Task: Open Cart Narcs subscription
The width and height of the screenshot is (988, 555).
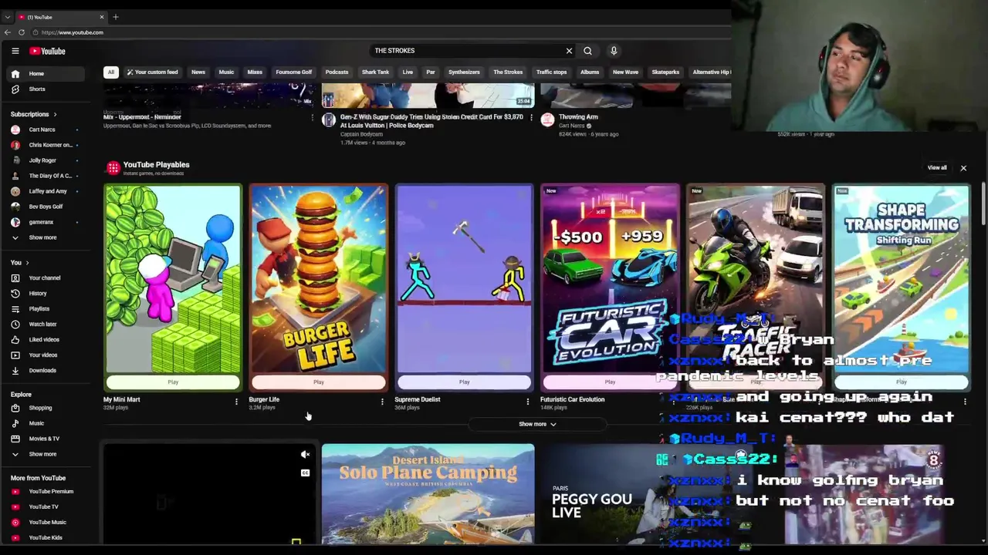Action: pyautogui.click(x=46, y=129)
